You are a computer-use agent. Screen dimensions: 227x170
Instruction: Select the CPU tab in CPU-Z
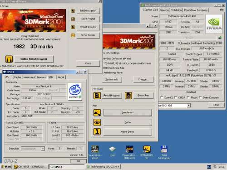[7, 77]
